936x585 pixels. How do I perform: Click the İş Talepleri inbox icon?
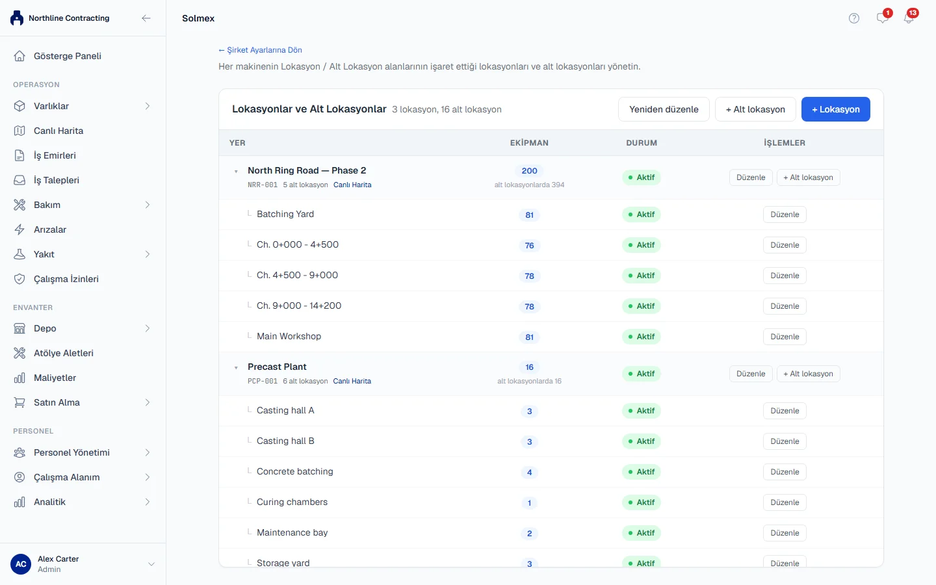(19, 180)
